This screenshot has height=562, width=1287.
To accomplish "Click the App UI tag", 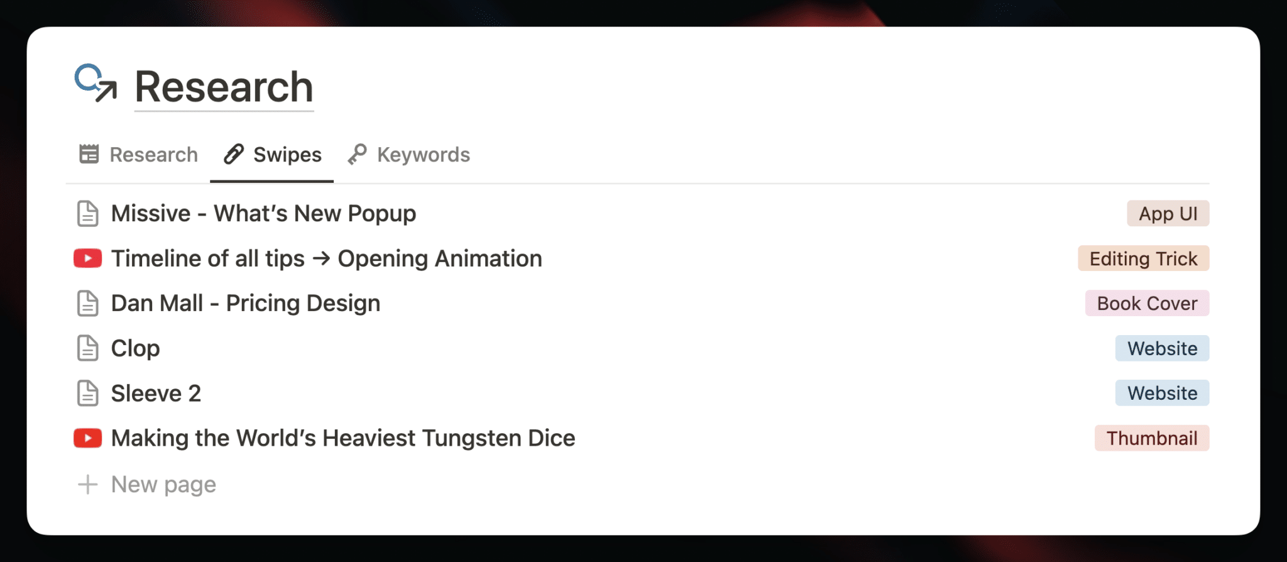I will pyautogui.click(x=1168, y=214).
